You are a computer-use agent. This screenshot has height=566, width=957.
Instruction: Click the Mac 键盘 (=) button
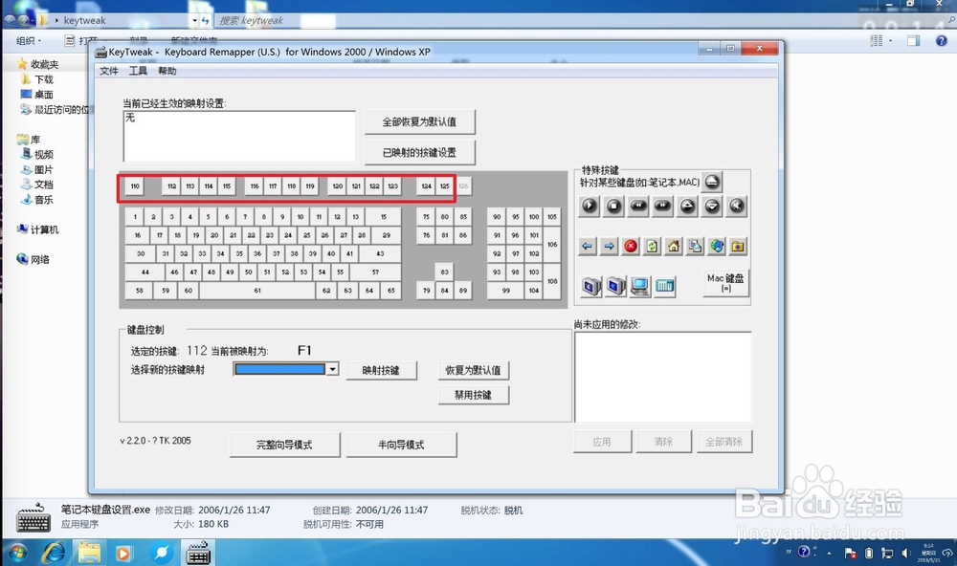[725, 283]
